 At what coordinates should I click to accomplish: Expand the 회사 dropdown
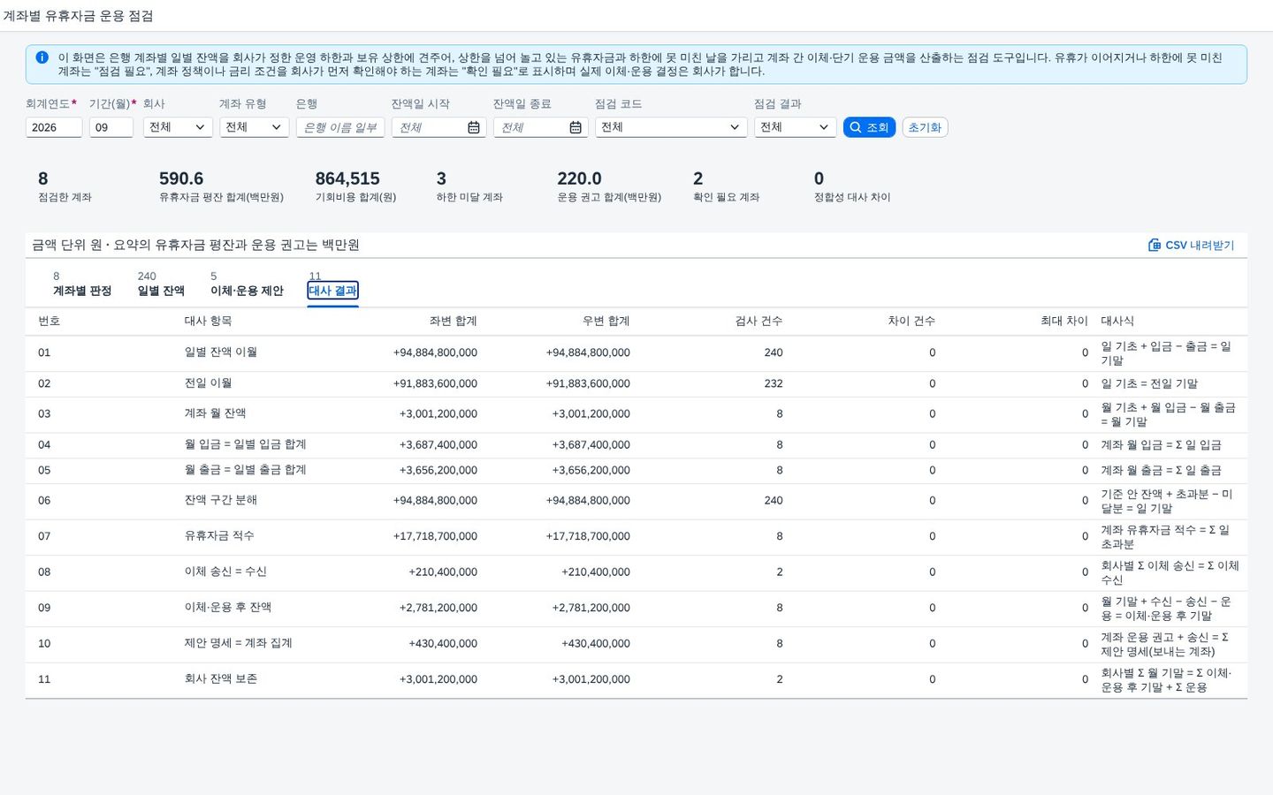pyautogui.click(x=178, y=127)
